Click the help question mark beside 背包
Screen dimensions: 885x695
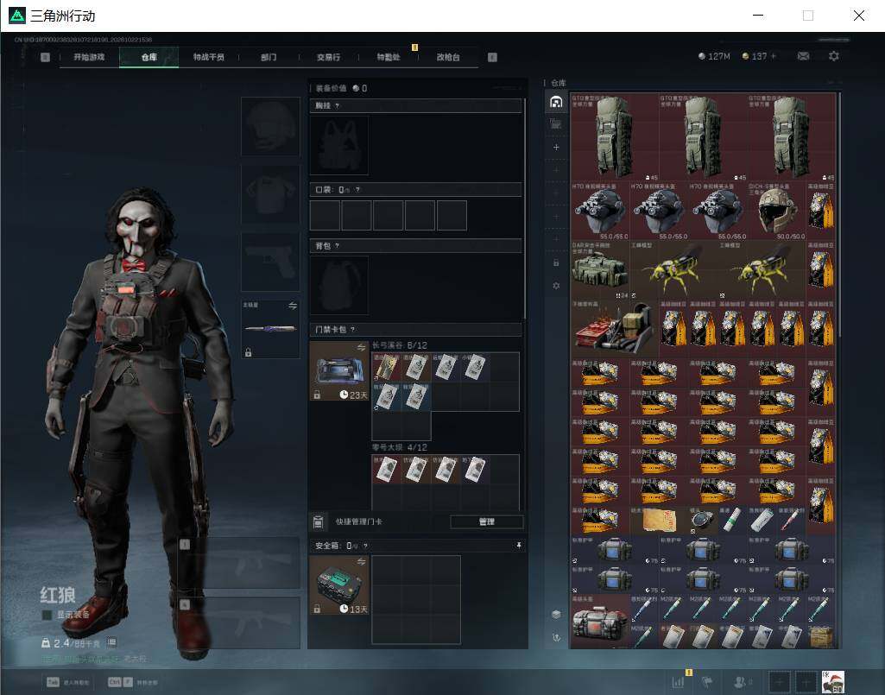point(337,245)
